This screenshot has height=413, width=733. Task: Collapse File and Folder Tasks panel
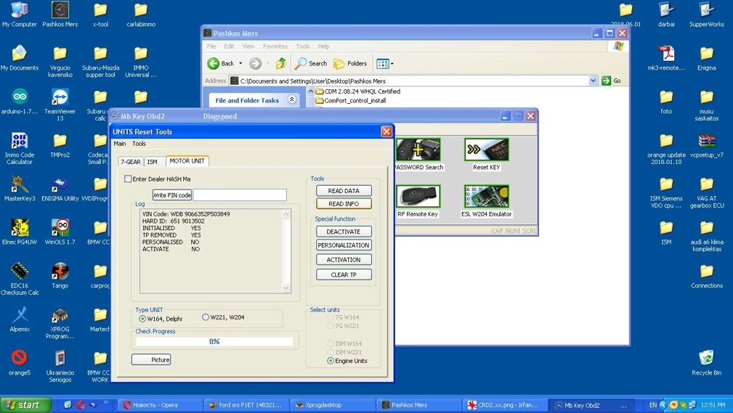[292, 99]
